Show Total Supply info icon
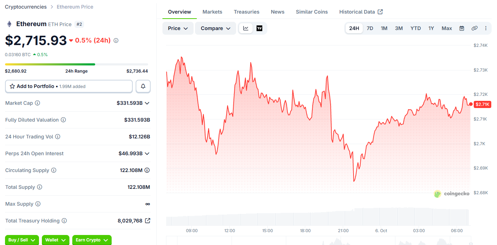Screen dimensions: 497x245 point(40,187)
